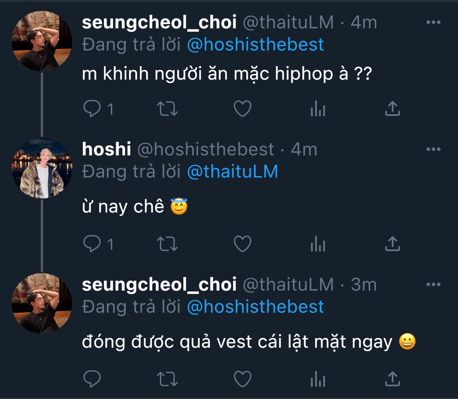Image resolution: width=458 pixels, height=399 pixels.
Task: Reply to the "m khinh người ăn mặc hiphop" tweet
Action: pyautogui.click(x=92, y=109)
